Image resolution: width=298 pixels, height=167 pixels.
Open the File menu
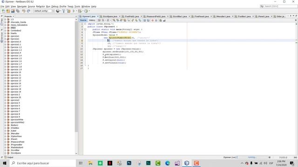[x=2, y=6]
